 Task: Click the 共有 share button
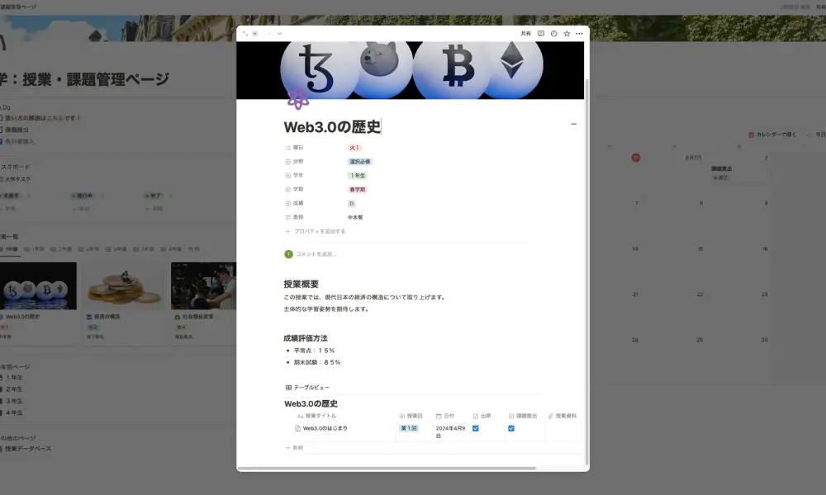(525, 34)
